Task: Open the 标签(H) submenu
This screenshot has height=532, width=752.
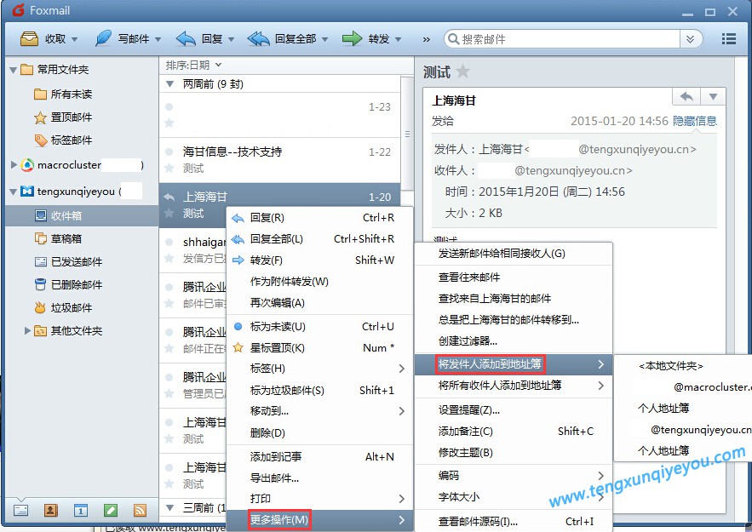Action: pos(319,368)
